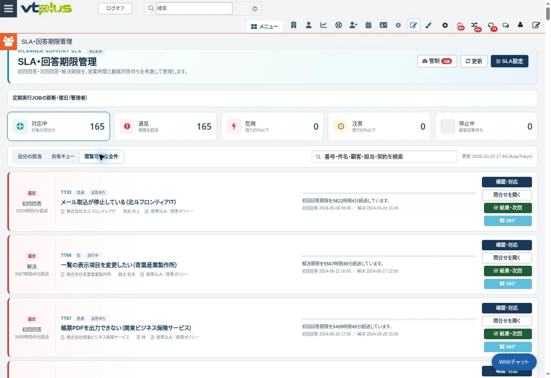
Task: Open 管制 button with 165 badge
Action: coord(437,61)
